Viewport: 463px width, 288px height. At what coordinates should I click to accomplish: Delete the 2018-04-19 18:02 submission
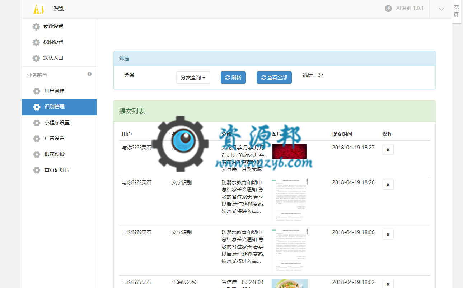click(x=388, y=284)
